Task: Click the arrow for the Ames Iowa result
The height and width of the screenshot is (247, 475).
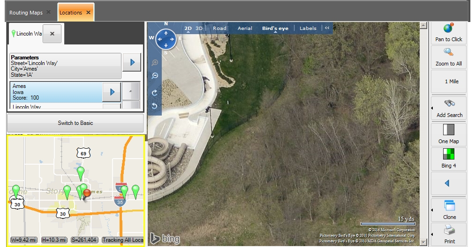Action: point(112,92)
